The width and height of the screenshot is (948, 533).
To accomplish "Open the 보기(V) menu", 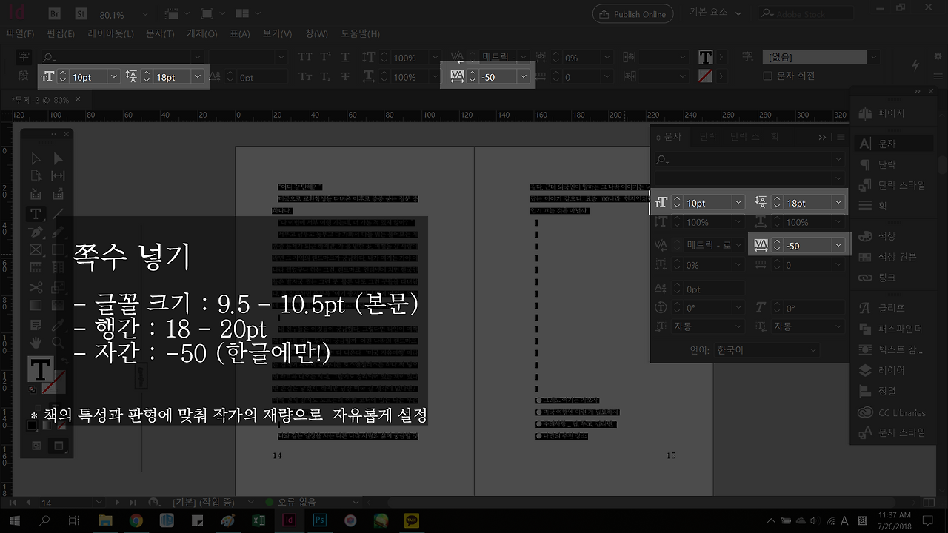I will pyautogui.click(x=278, y=34).
